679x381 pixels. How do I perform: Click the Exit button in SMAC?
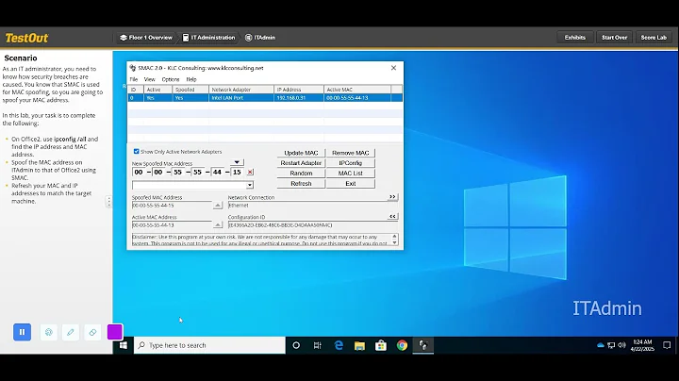[350, 184]
